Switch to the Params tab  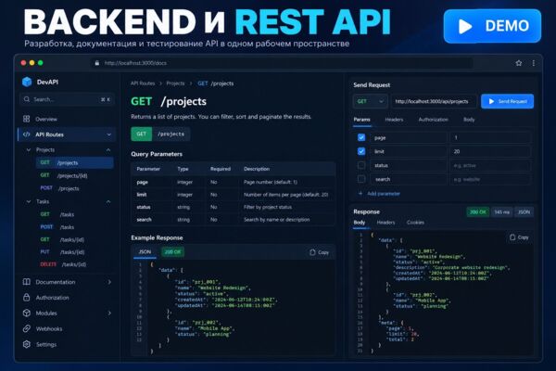(x=361, y=120)
